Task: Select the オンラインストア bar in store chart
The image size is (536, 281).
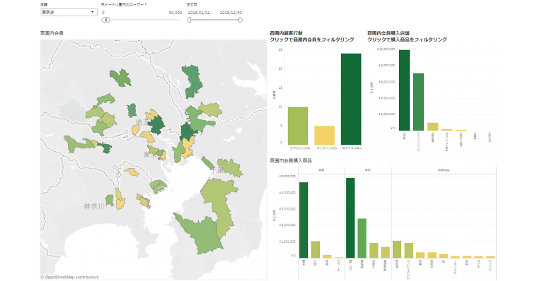Action: click(419, 101)
